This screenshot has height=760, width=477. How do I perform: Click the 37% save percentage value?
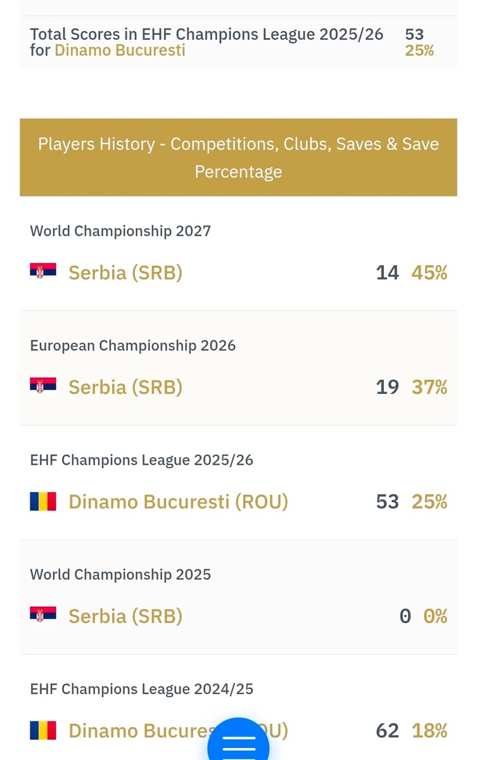click(x=429, y=387)
